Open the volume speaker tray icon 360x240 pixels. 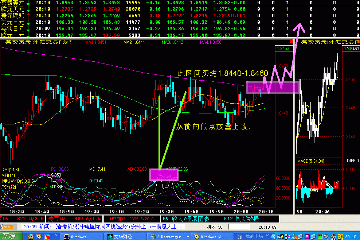[326, 236]
